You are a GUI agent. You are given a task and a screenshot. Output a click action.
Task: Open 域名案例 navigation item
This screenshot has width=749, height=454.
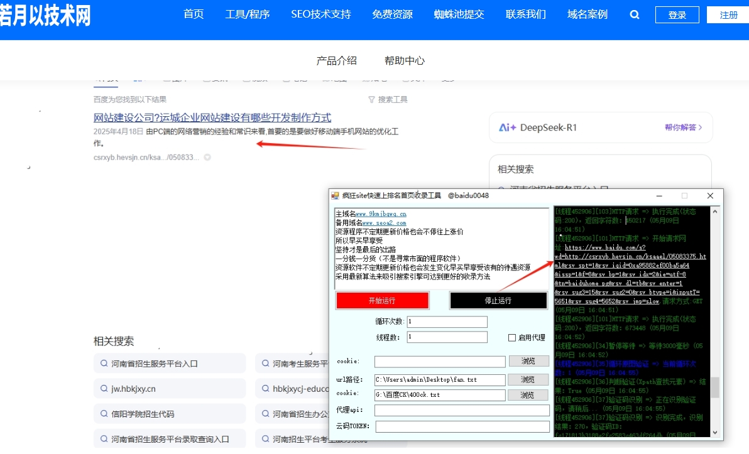coord(587,14)
